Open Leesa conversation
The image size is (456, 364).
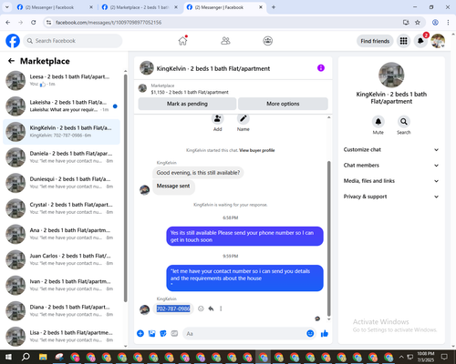(x=61, y=80)
